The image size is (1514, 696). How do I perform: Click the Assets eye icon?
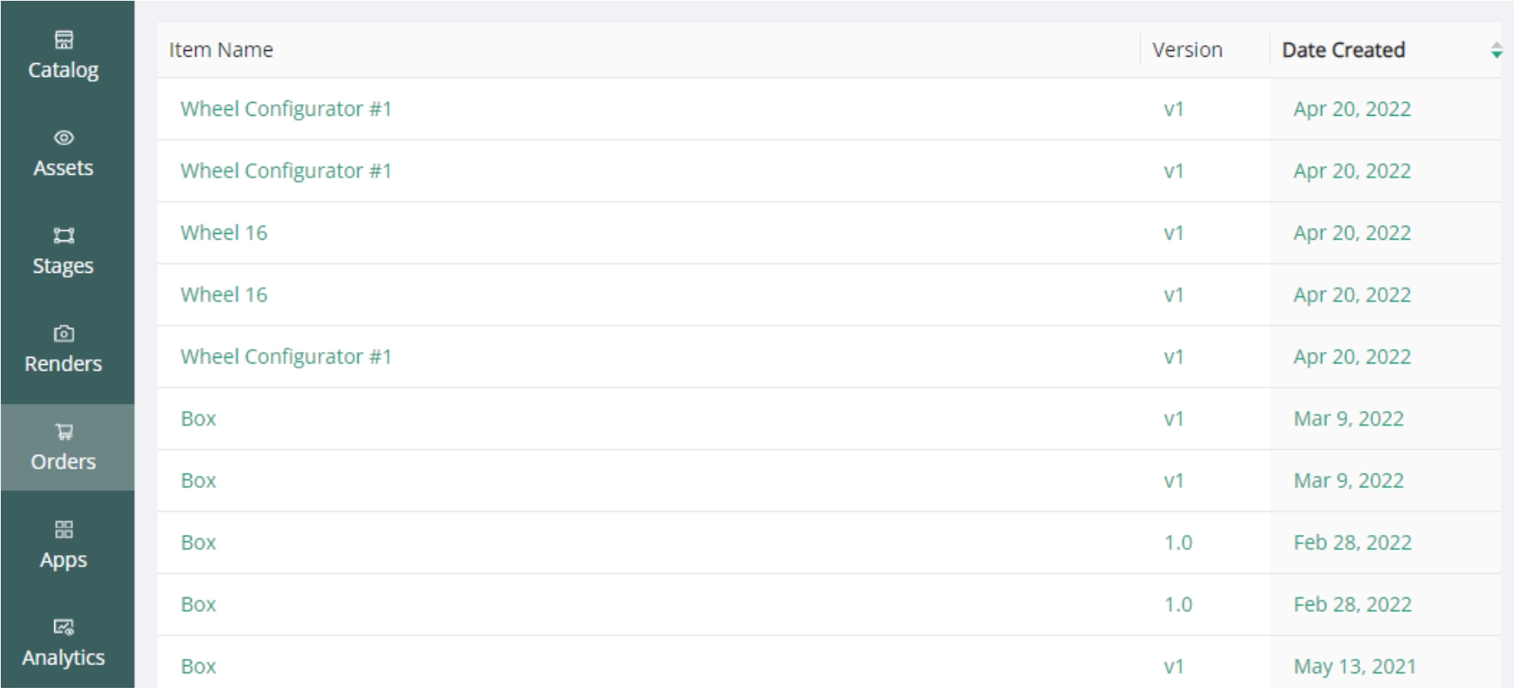63,138
